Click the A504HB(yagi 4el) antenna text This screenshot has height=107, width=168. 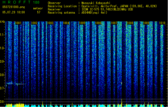pyautogui.click(x=94, y=13)
